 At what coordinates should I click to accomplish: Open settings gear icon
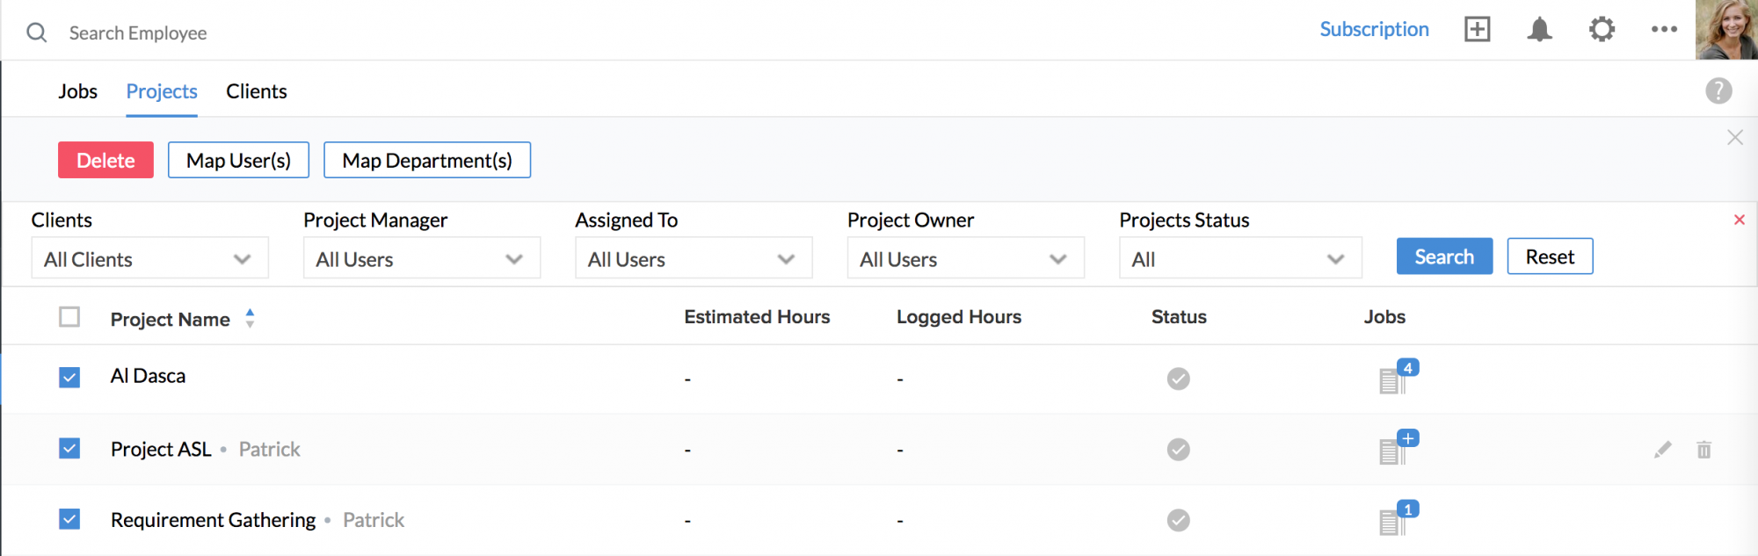1602,30
